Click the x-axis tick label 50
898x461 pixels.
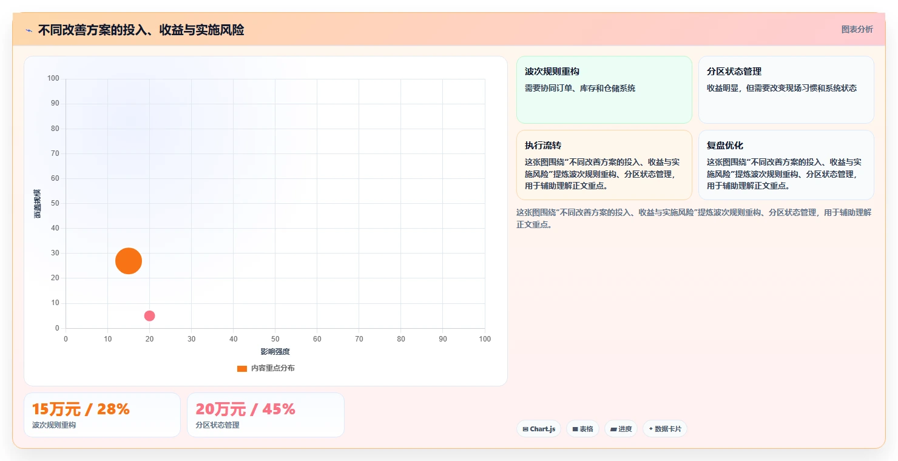pyautogui.click(x=275, y=339)
